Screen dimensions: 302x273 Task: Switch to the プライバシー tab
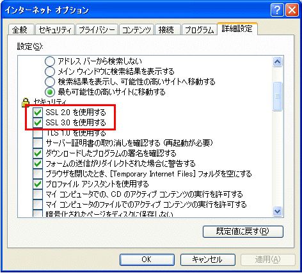97,29
